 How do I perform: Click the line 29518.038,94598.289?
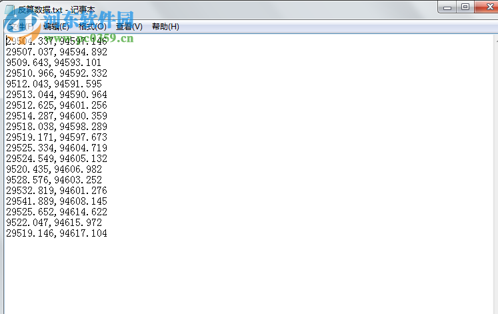[x=57, y=127]
